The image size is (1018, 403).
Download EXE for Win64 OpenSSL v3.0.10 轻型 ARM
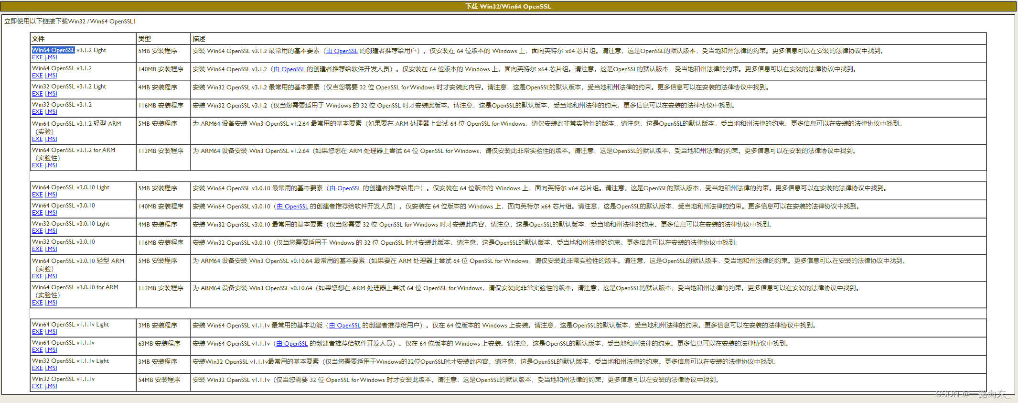[37, 276]
